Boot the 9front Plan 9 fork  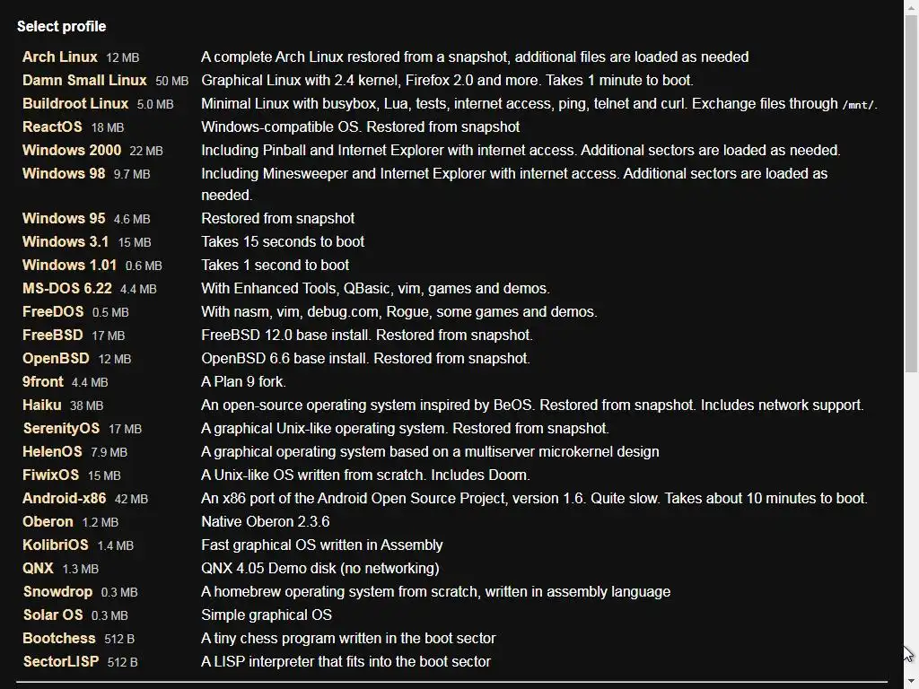coord(43,381)
